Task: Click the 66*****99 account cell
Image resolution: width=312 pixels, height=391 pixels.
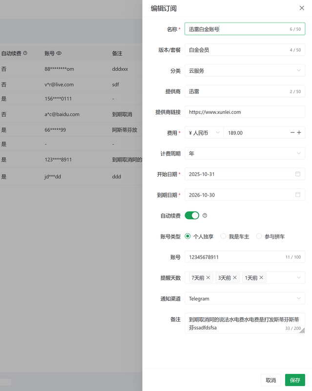Action: [55, 130]
